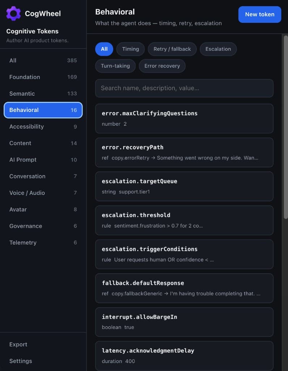The image size is (288, 371).
Task: Open the latency.acknowledgmentDelay token card
Action: [x=184, y=356]
